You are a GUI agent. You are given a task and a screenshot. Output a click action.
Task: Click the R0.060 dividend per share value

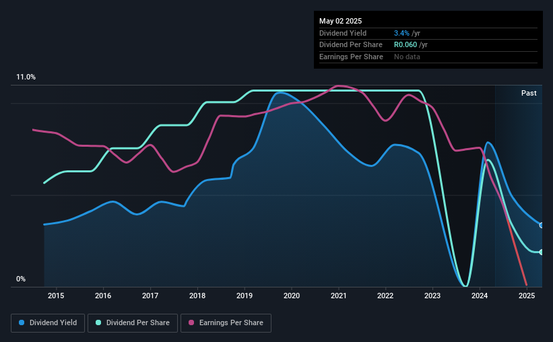(x=405, y=45)
